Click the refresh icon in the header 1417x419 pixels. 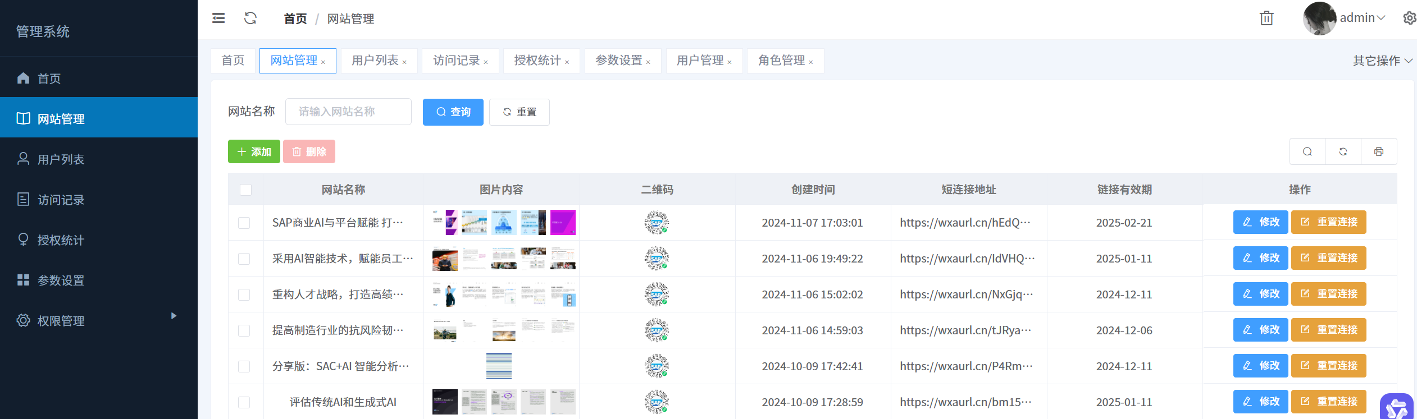tap(250, 19)
